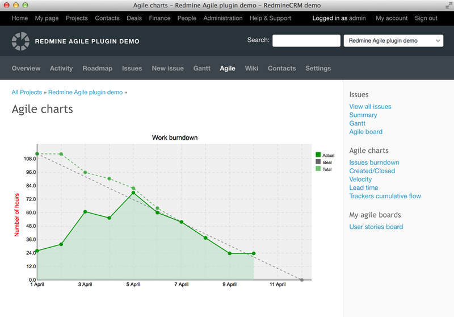
Task: Click the gray Ideal legend swatch
Action: click(318, 162)
